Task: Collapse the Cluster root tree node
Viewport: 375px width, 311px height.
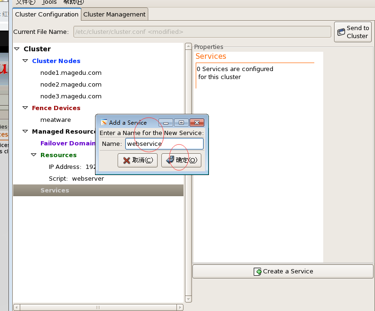Action: (17, 49)
